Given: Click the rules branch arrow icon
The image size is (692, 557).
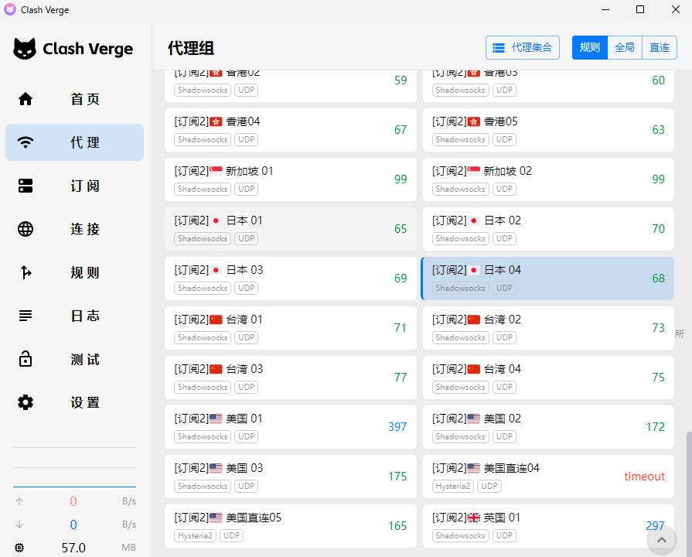Looking at the screenshot, I should pos(26,272).
